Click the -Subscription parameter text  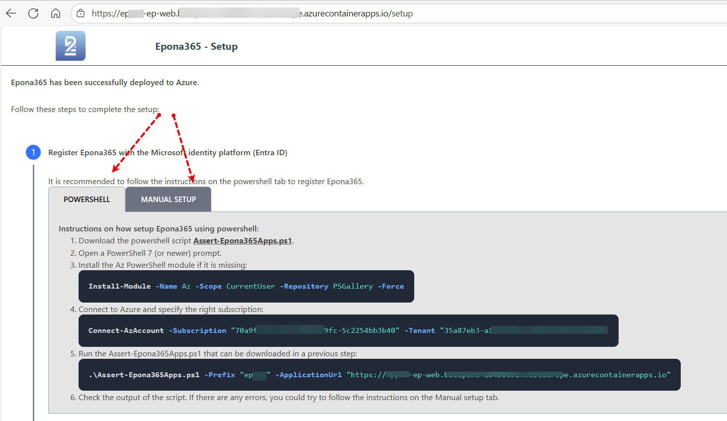[197, 331]
